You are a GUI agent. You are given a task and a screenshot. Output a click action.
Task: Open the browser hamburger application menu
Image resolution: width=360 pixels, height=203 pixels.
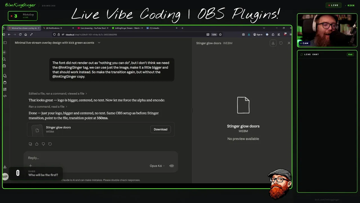[291, 34]
